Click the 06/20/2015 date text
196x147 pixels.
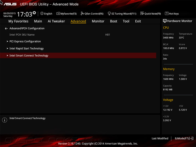(10, 13)
